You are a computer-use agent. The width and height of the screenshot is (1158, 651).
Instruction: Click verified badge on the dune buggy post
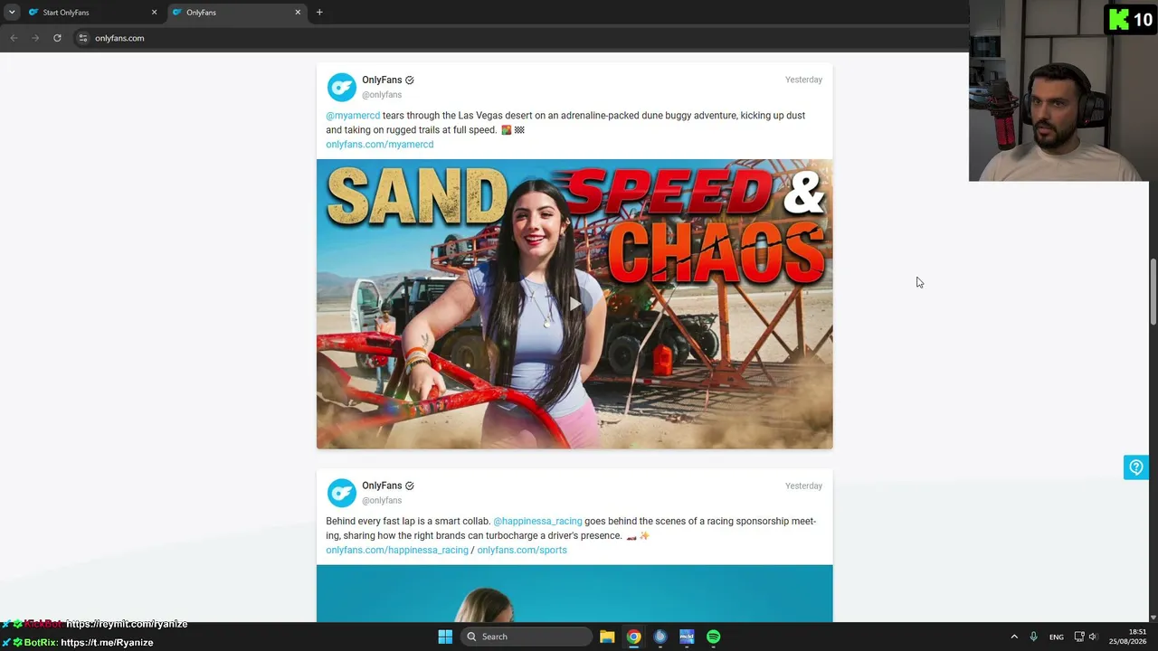(x=410, y=80)
